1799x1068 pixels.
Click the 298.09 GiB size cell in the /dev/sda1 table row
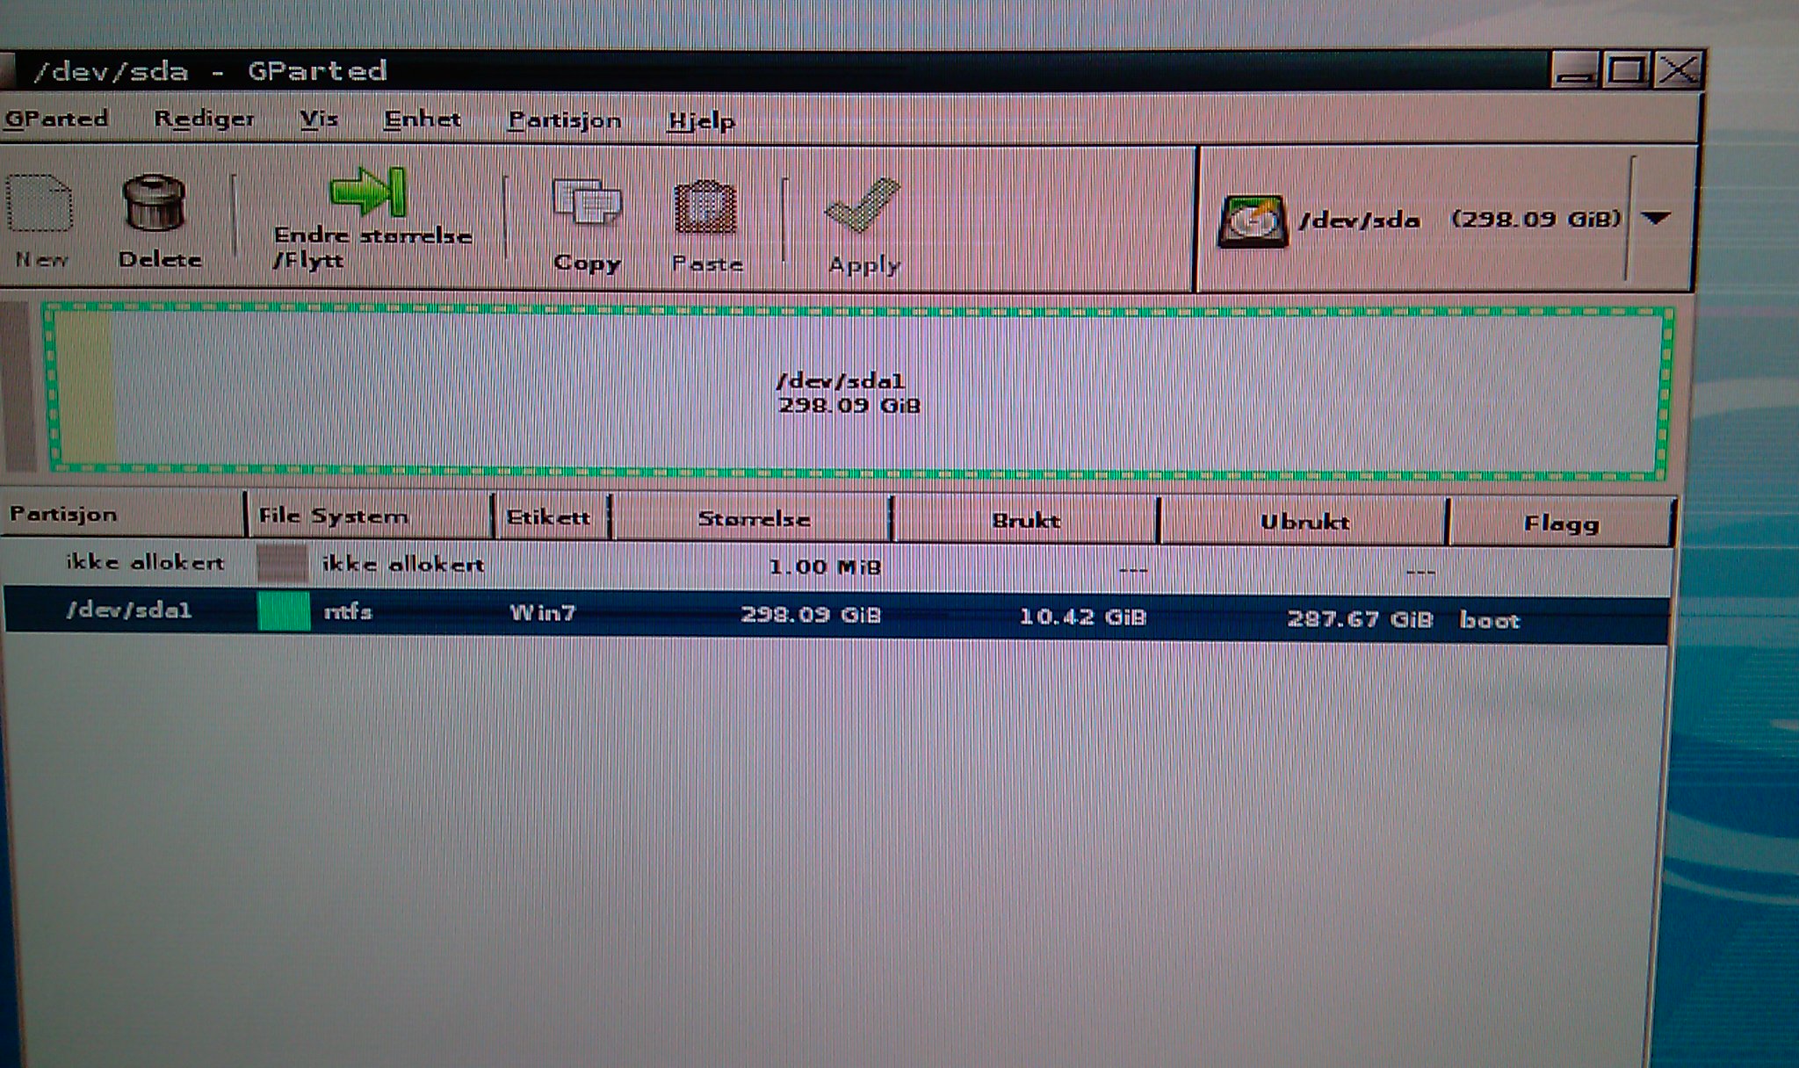pos(810,614)
